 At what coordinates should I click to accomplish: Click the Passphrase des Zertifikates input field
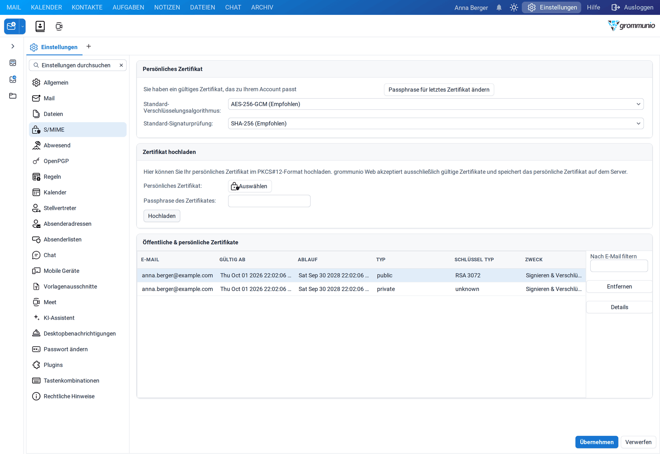tap(269, 201)
